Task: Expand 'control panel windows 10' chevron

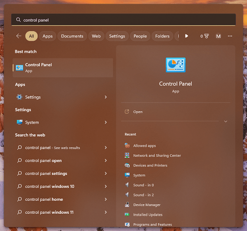Action: (x=106, y=186)
